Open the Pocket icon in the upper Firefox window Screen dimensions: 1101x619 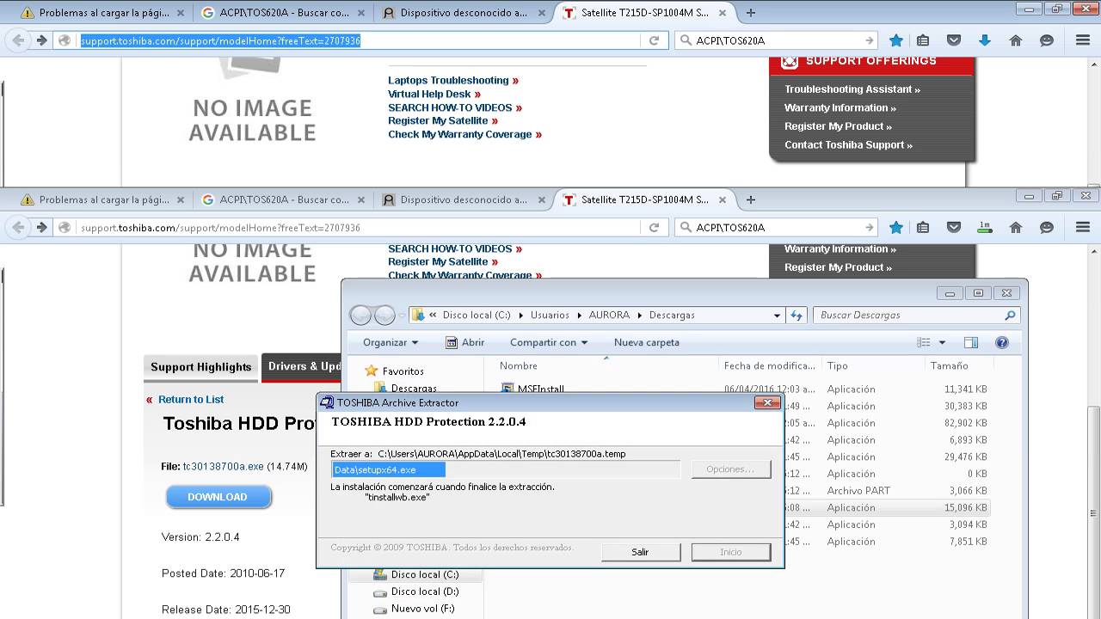[954, 40]
